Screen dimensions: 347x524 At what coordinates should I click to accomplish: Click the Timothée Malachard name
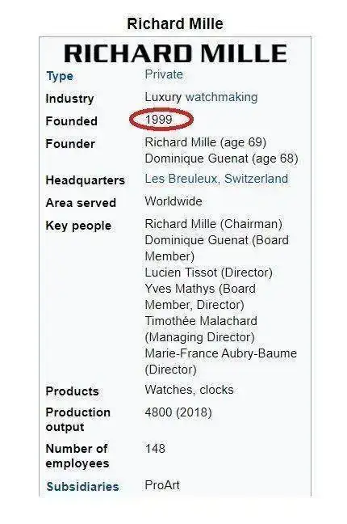[x=201, y=321]
